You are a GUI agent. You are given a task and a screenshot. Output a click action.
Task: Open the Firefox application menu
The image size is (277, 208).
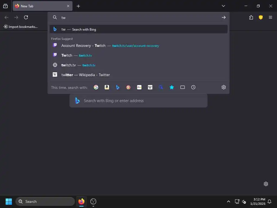pyautogui.click(x=271, y=17)
